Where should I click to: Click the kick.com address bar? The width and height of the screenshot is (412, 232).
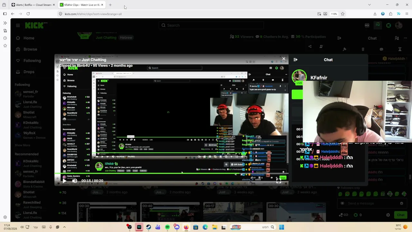click(x=187, y=14)
